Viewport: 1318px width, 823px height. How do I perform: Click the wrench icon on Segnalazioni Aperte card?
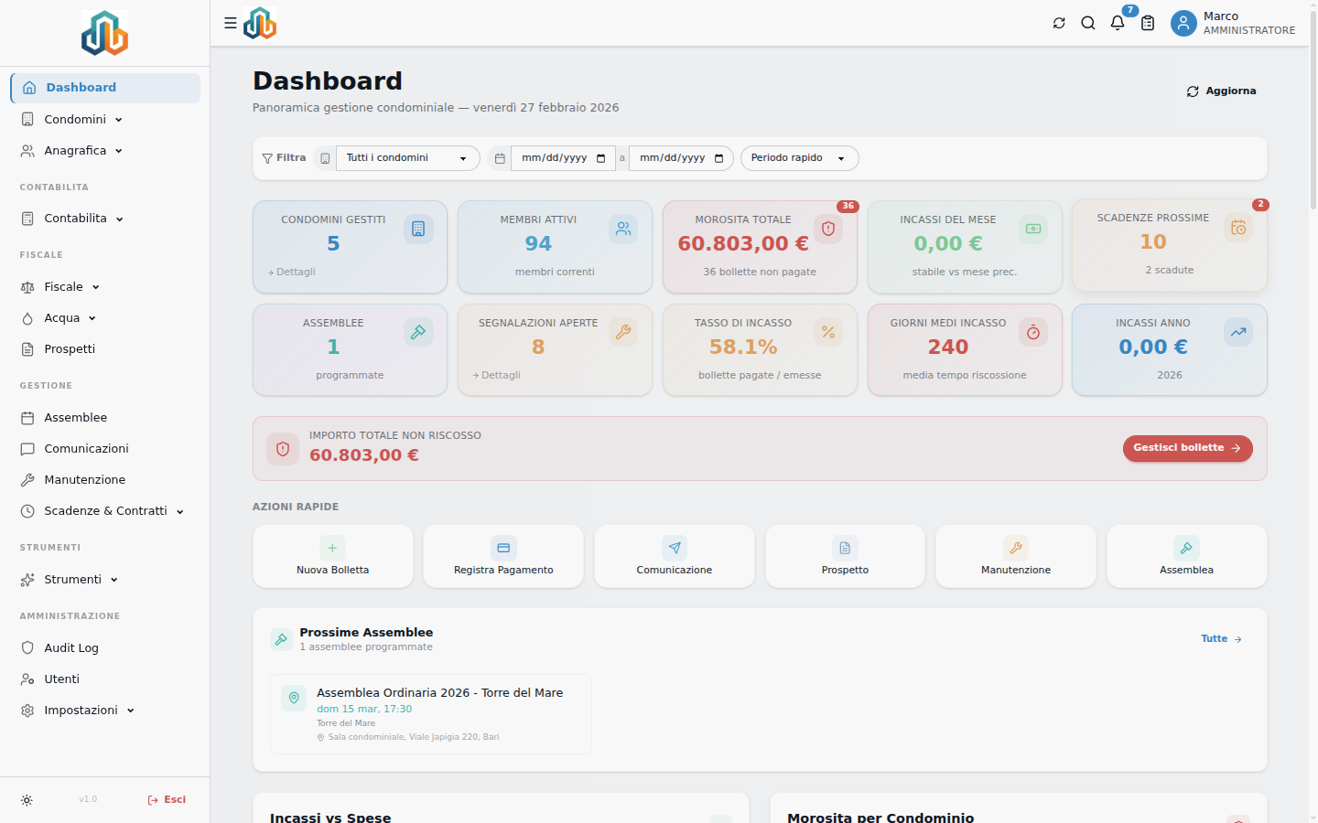point(623,332)
